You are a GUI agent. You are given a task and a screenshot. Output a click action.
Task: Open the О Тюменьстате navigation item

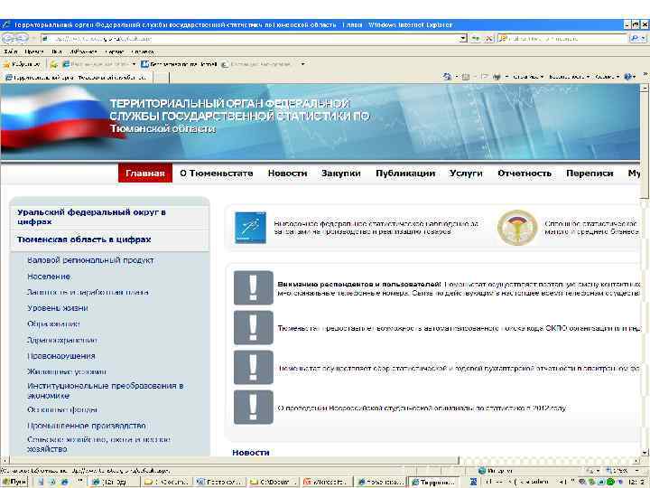pyautogui.click(x=216, y=173)
